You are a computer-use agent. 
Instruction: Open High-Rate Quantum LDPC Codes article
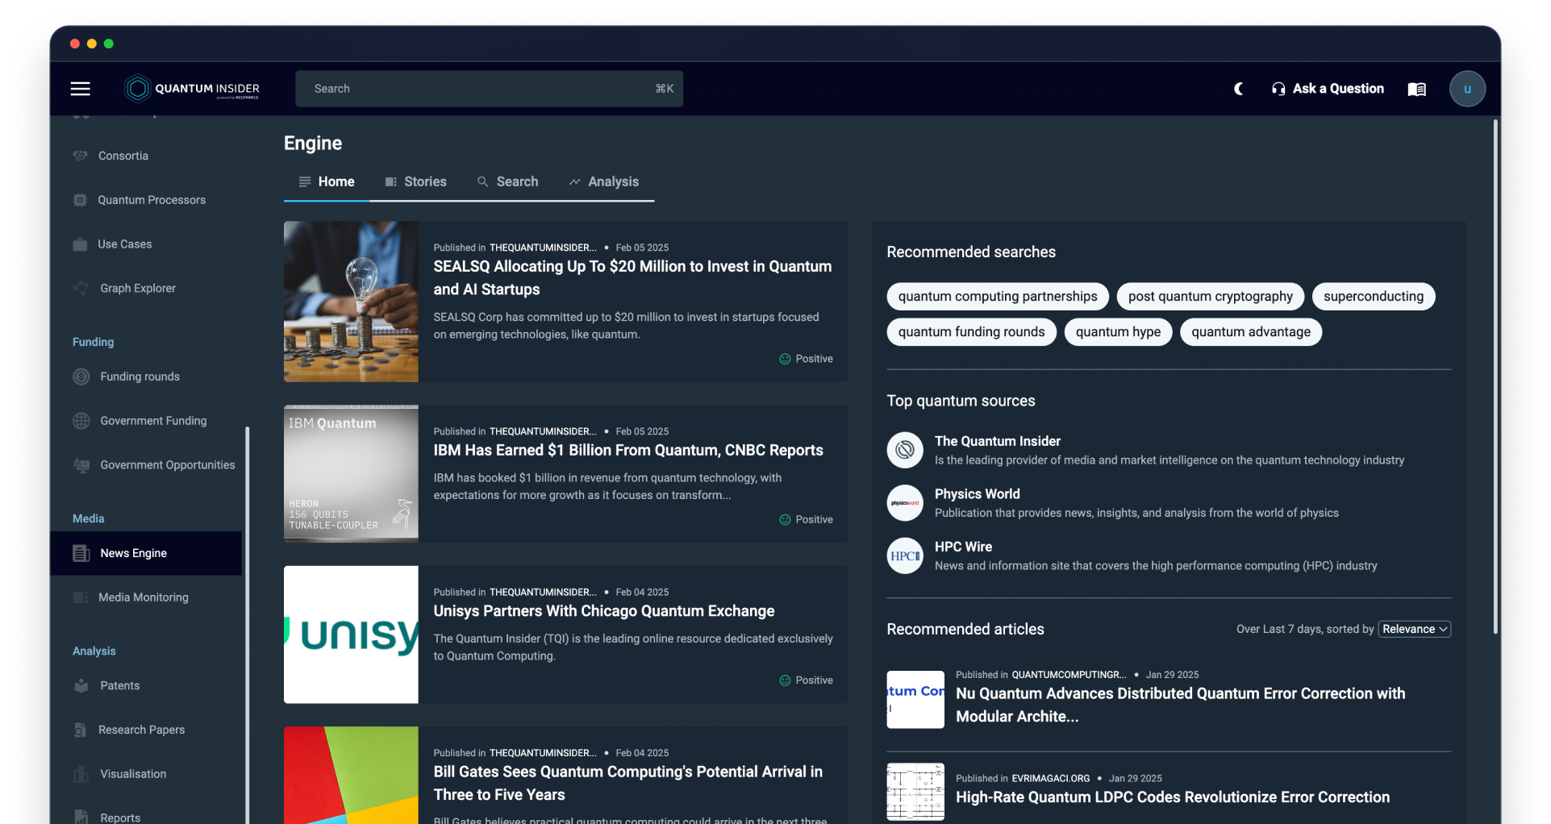(x=1173, y=797)
